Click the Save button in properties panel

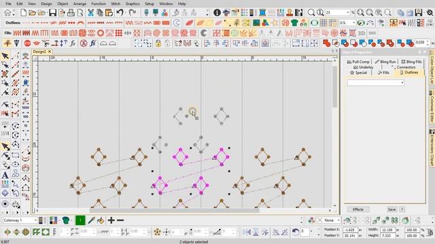(x=391, y=209)
